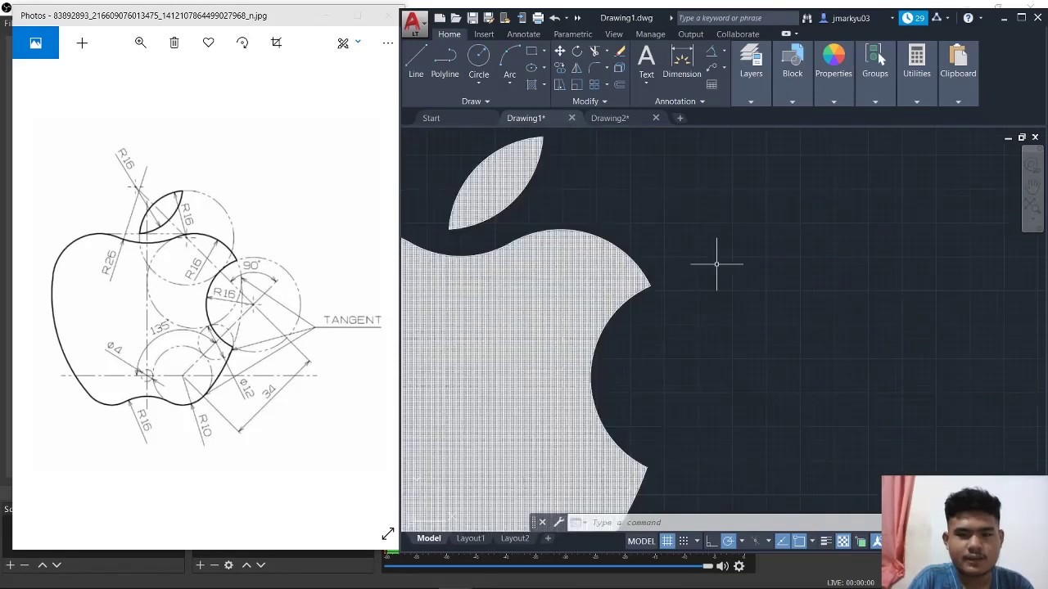Screen dimensions: 1048x589
Task: Select the Polyline tool
Action: (445, 61)
